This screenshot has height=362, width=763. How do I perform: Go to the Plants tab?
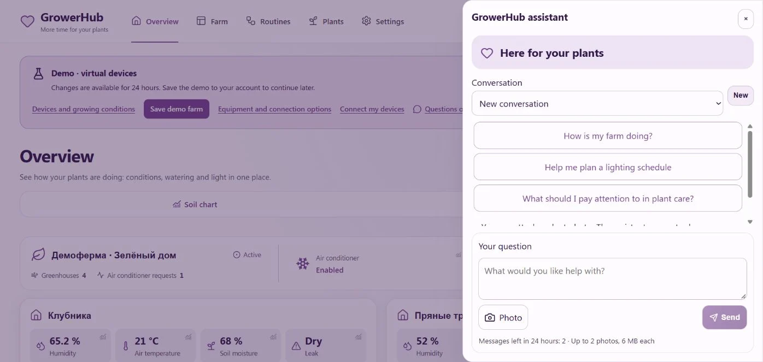pos(326,21)
